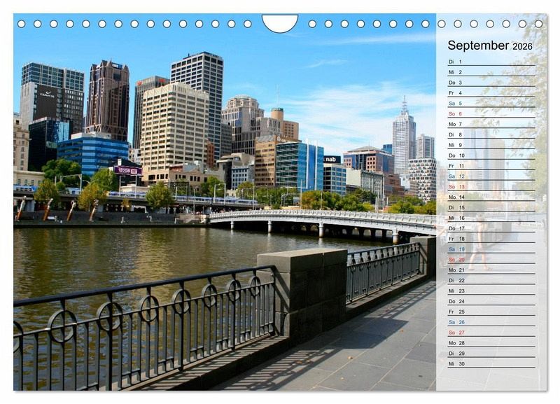Screen dimensions: 560x404
Task: Click the purple billboard near the riverbank
Action: click(x=127, y=170)
